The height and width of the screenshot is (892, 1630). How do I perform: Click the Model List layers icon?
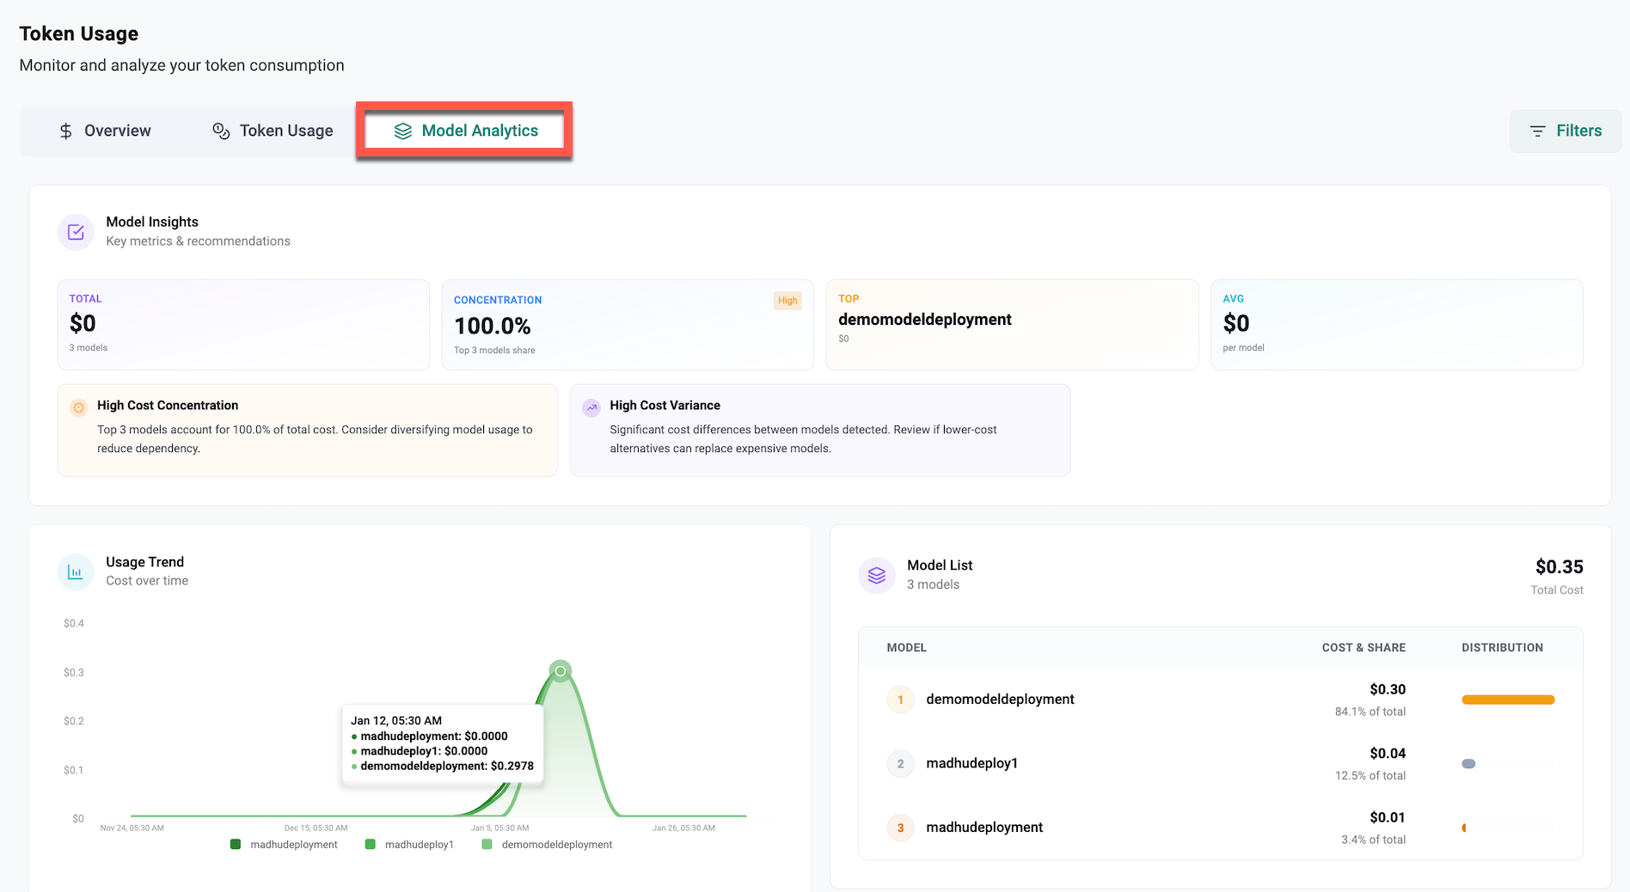pos(876,576)
